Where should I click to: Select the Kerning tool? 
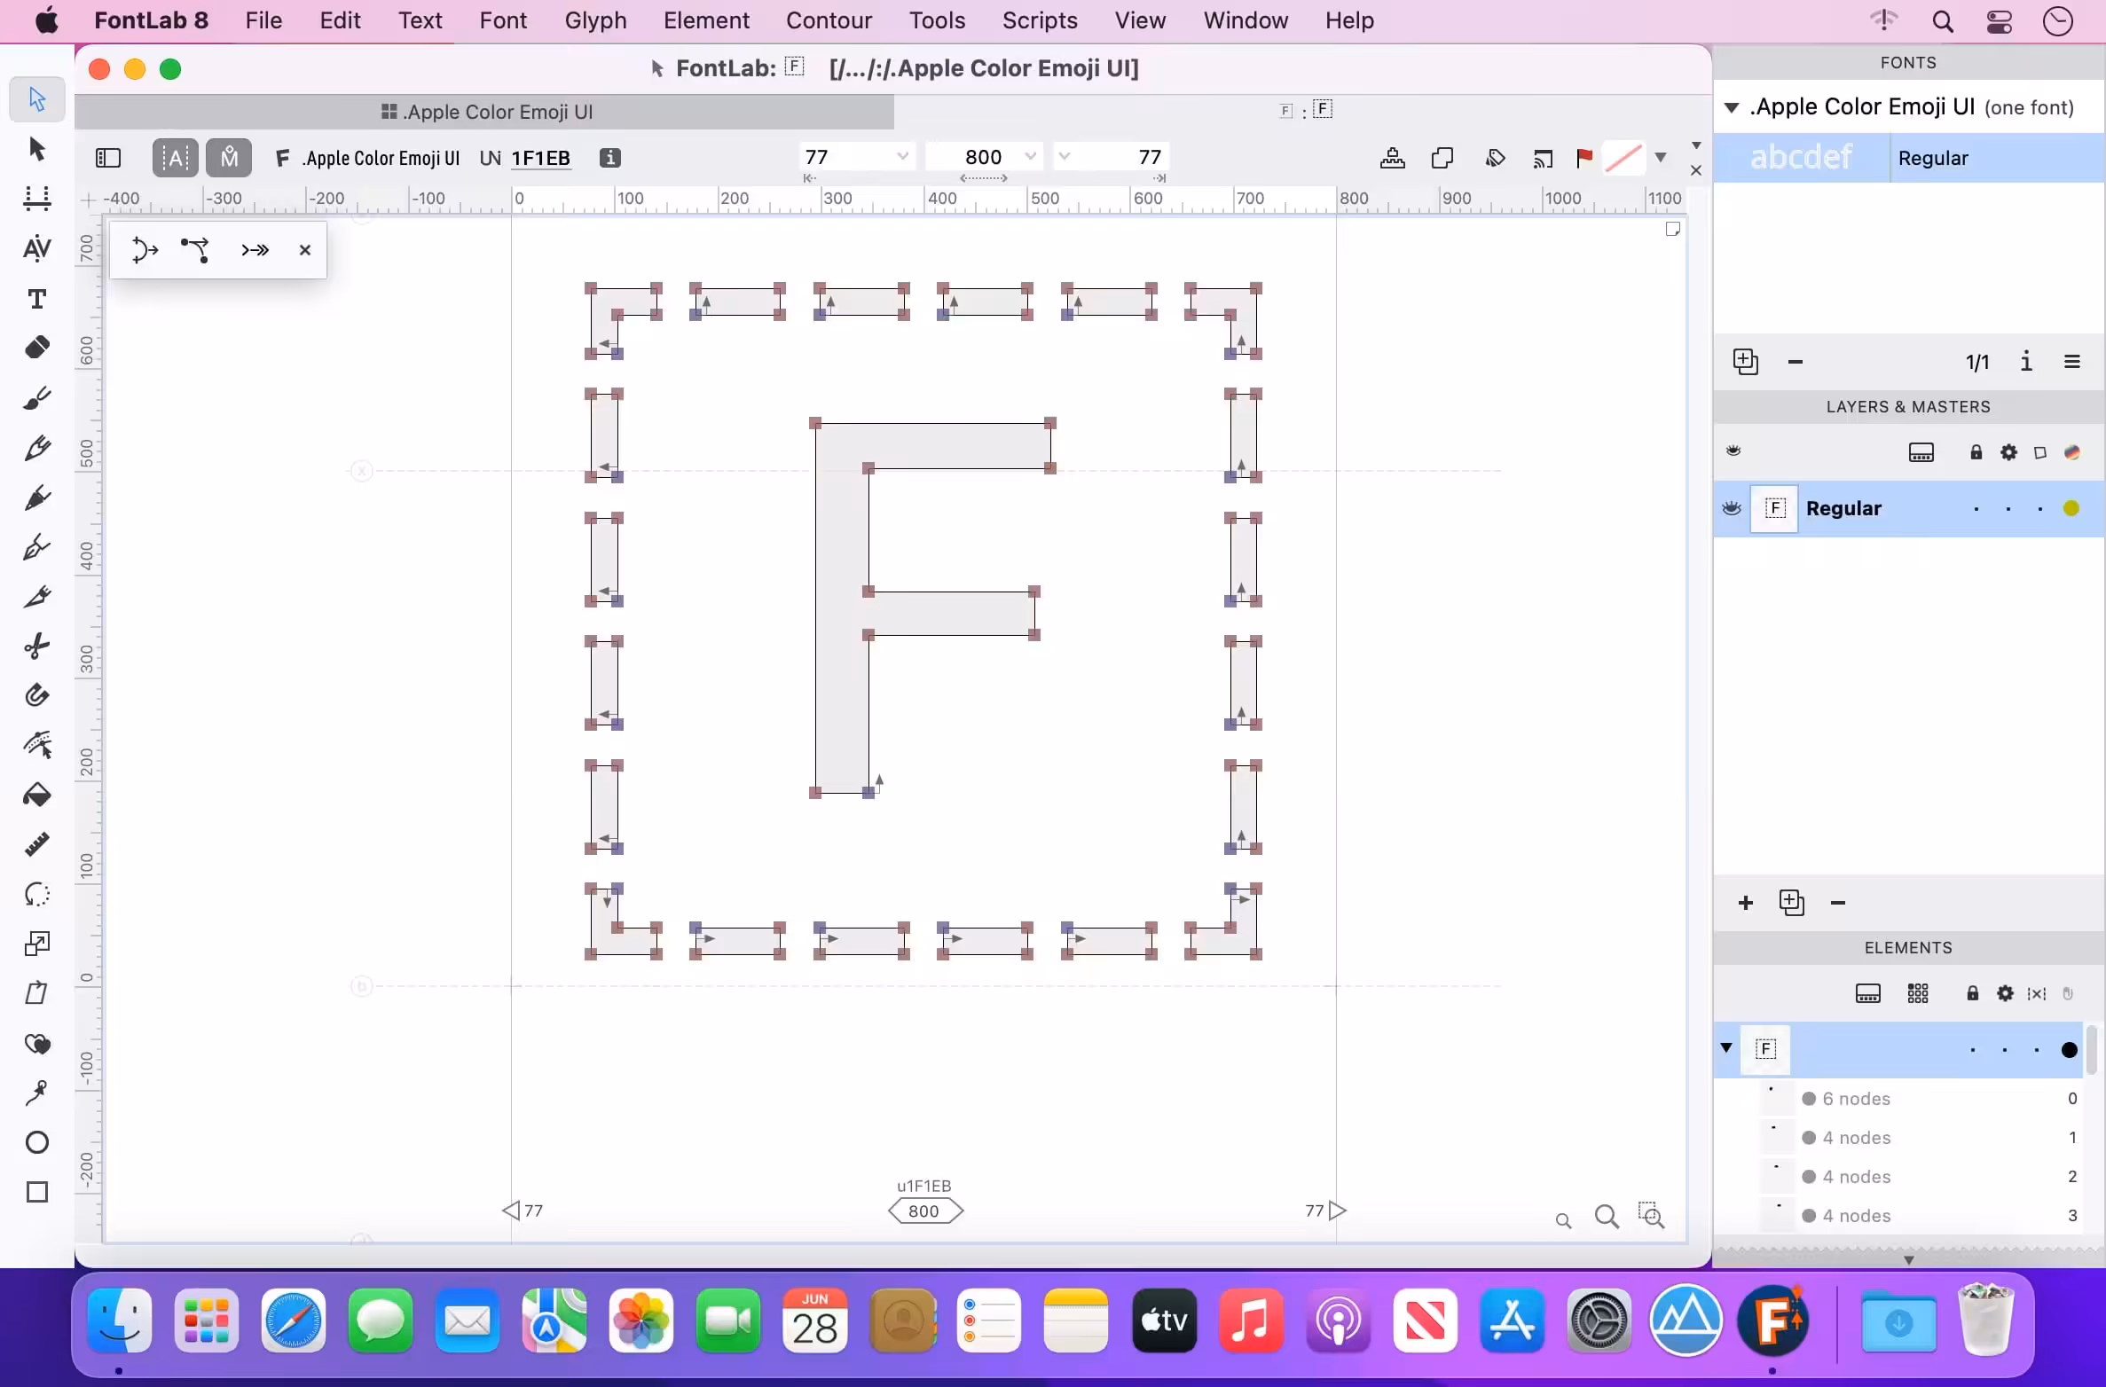tap(36, 248)
